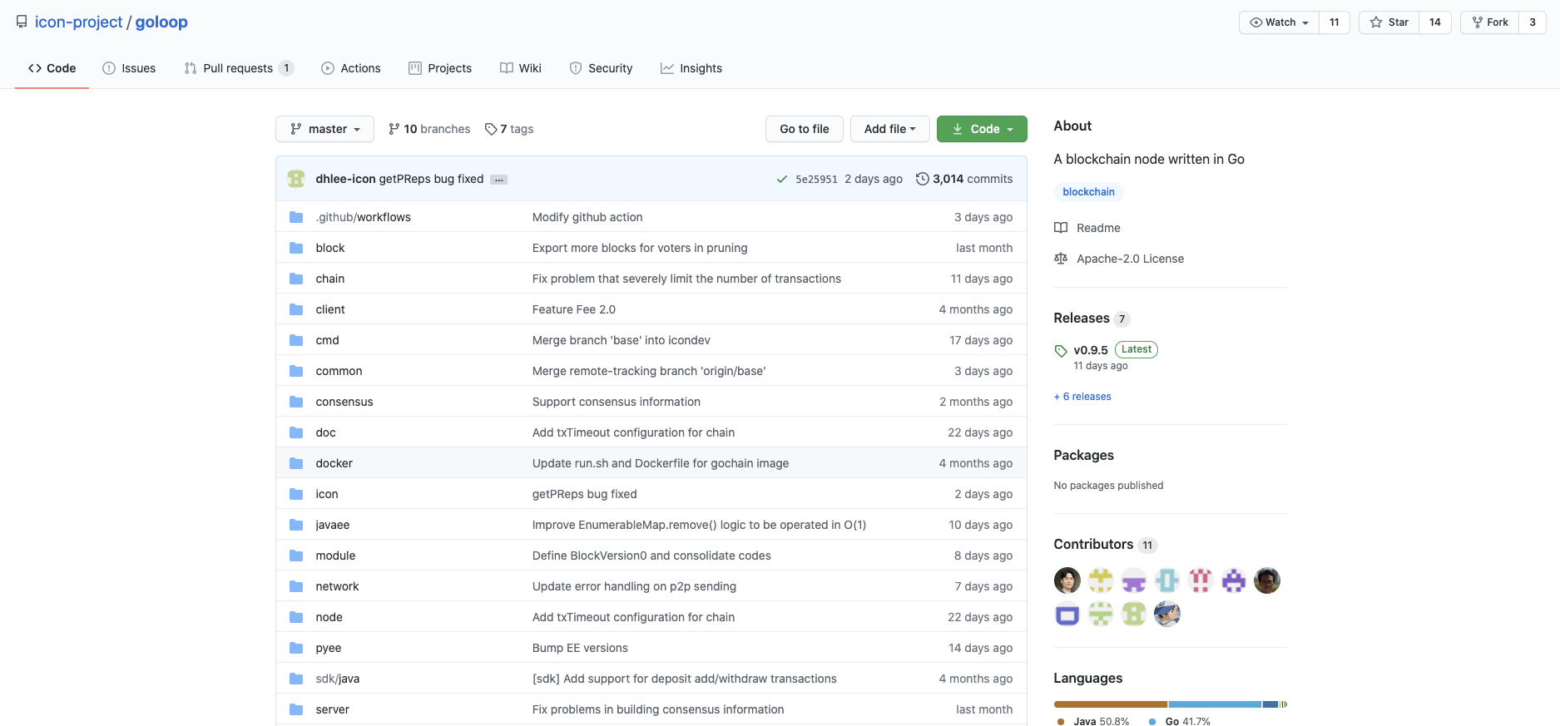Screen dimensions: 1560x726
Task: Open the node folder
Action: [x=329, y=617]
